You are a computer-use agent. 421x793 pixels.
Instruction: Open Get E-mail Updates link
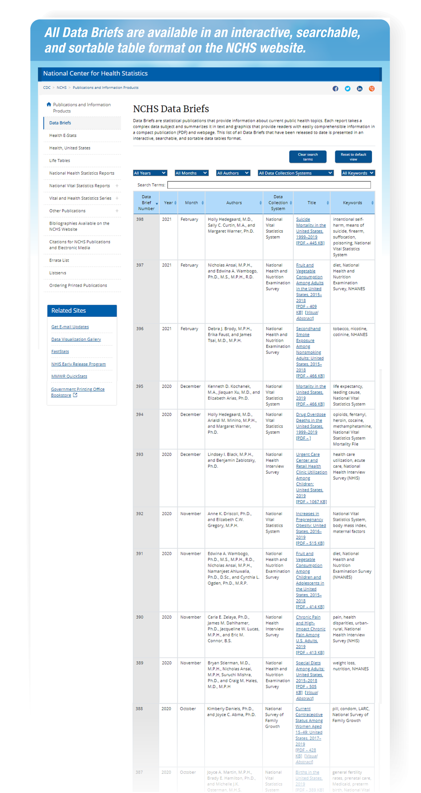70,327
